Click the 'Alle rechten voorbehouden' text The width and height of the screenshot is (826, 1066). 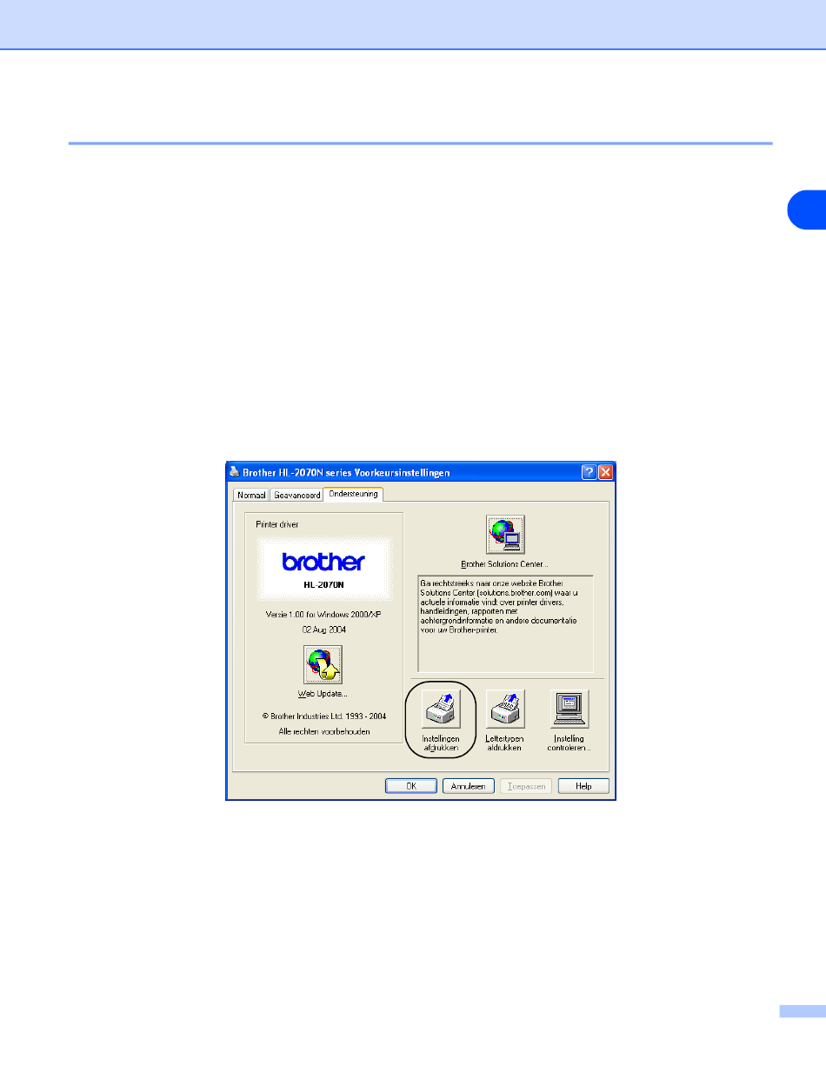point(323,731)
